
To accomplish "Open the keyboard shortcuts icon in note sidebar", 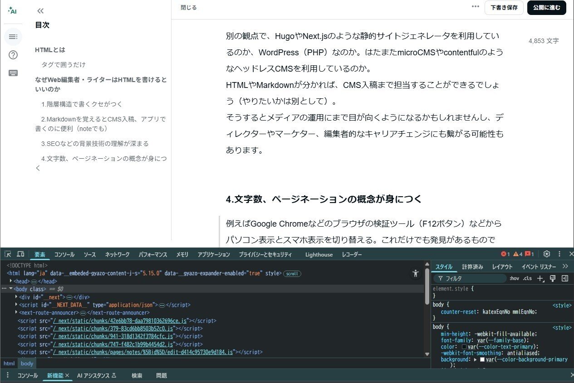I will pos(13,73).
